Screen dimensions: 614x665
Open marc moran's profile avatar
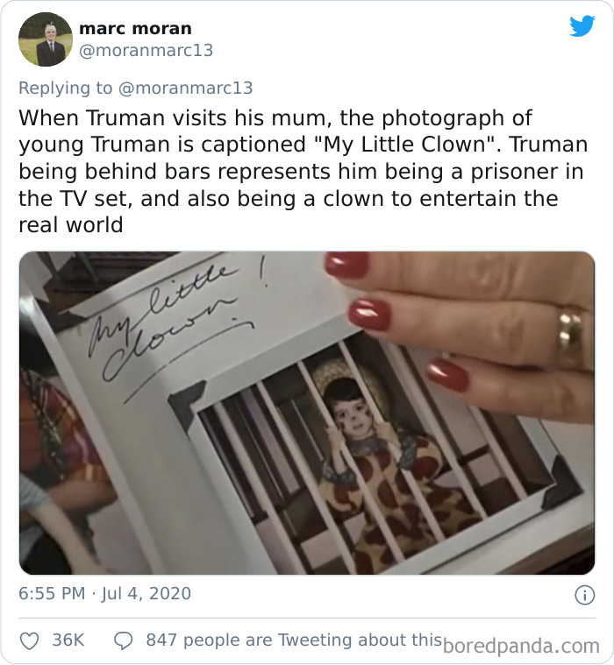click(x=46, y=39)
